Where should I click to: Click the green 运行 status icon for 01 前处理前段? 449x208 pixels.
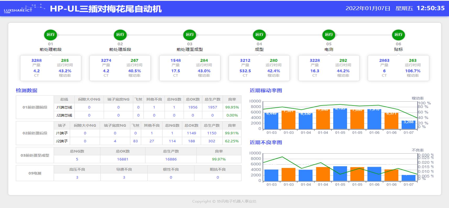tap(51, 35)
